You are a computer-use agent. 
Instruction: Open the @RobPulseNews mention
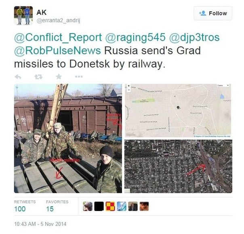click(57, 51)
